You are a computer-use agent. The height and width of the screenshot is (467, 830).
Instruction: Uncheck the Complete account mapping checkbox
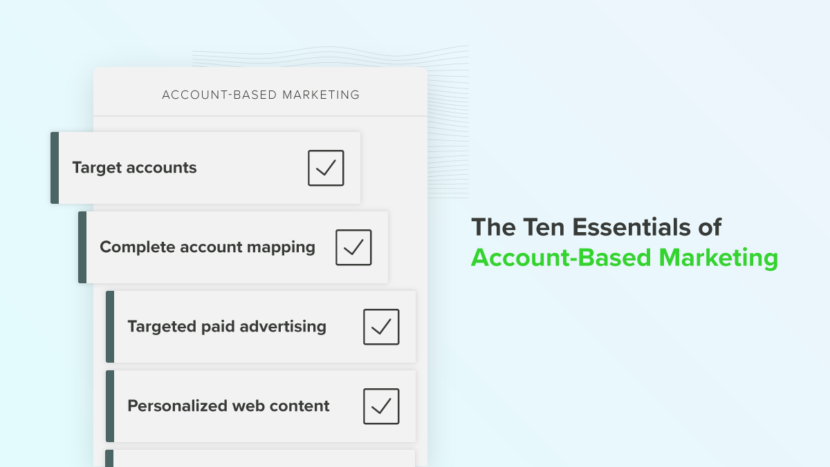coord(353,247)
